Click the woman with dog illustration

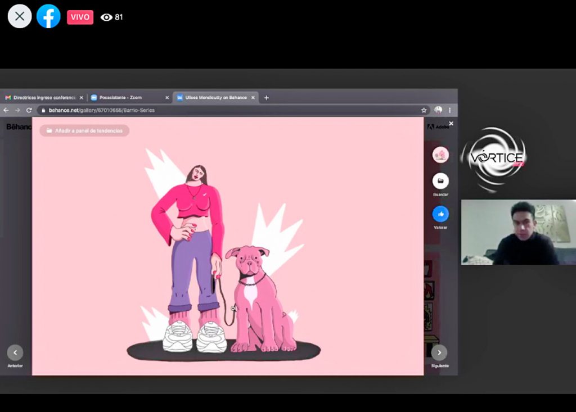point(224,253)
